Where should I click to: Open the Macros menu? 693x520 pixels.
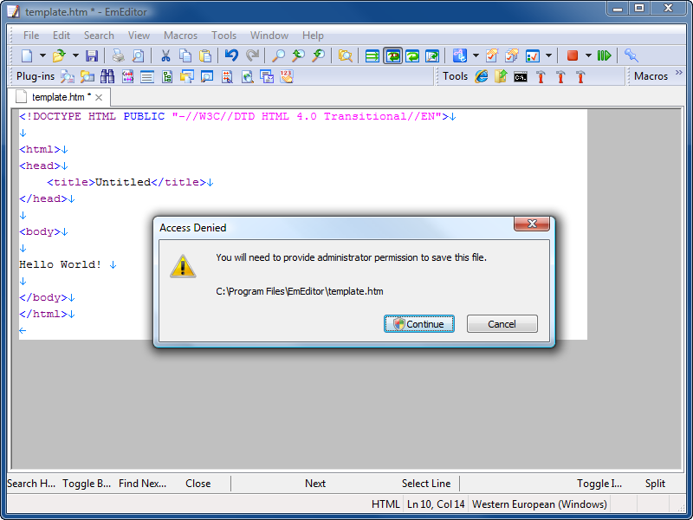pos(181,36)
